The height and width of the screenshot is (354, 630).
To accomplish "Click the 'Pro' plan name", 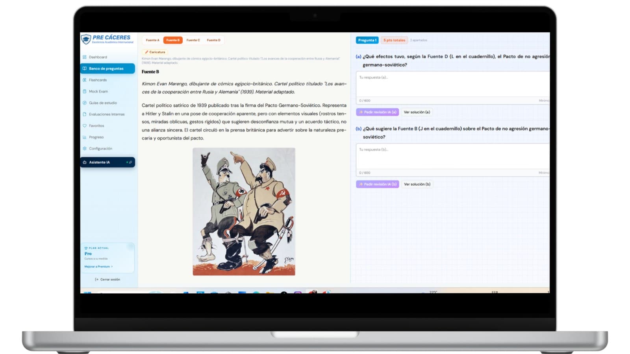I will tap(88, 254).
